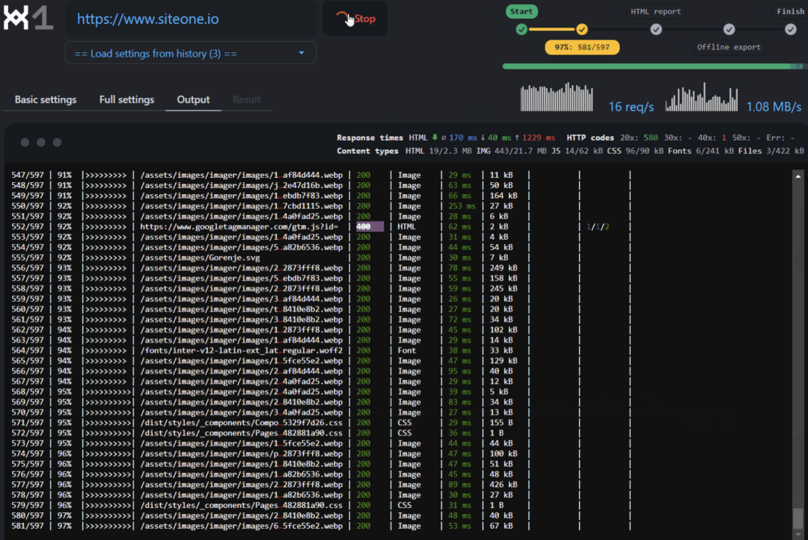Click the green Start step label
The image size is (808, 540).
[521, 11]
